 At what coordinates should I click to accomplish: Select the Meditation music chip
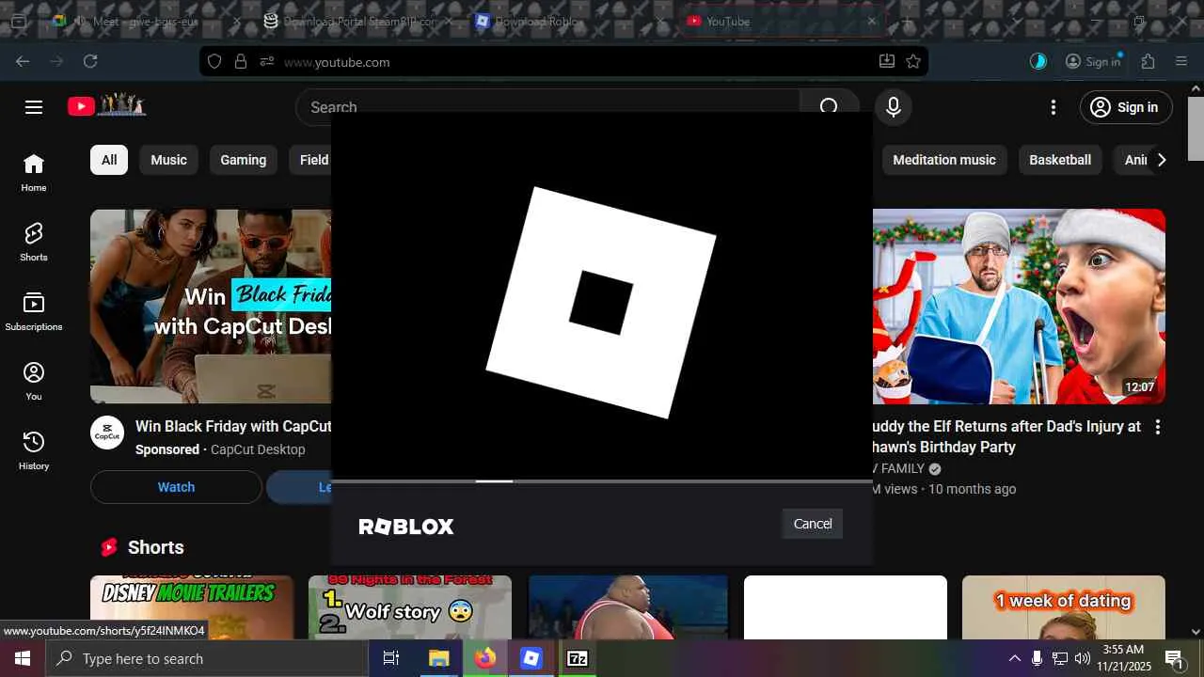(944, 160)
